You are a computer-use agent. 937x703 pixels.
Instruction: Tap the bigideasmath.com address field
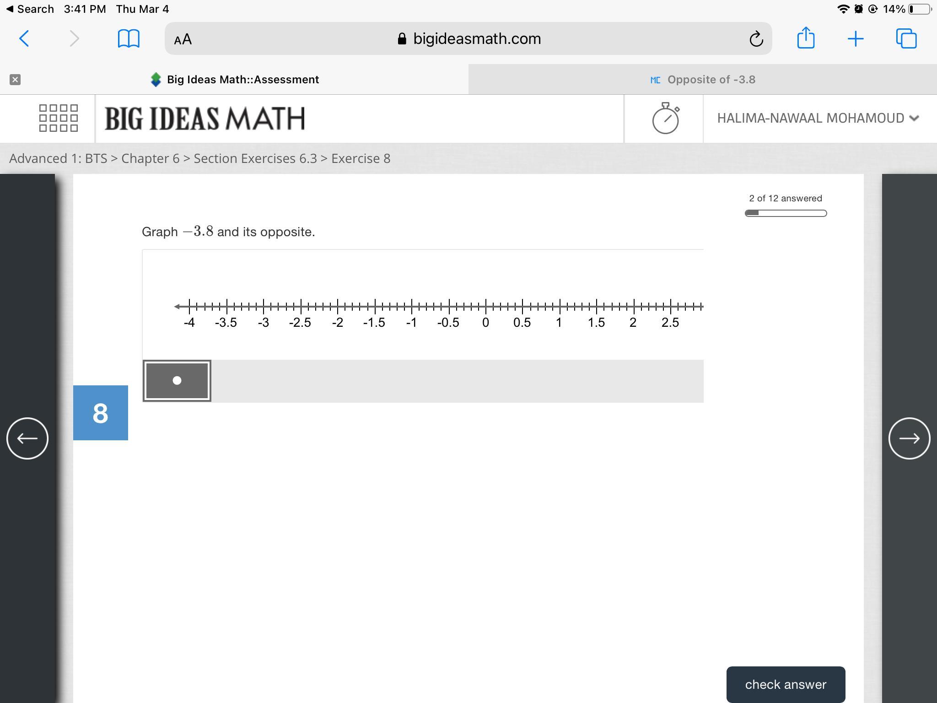coord(476,39)
